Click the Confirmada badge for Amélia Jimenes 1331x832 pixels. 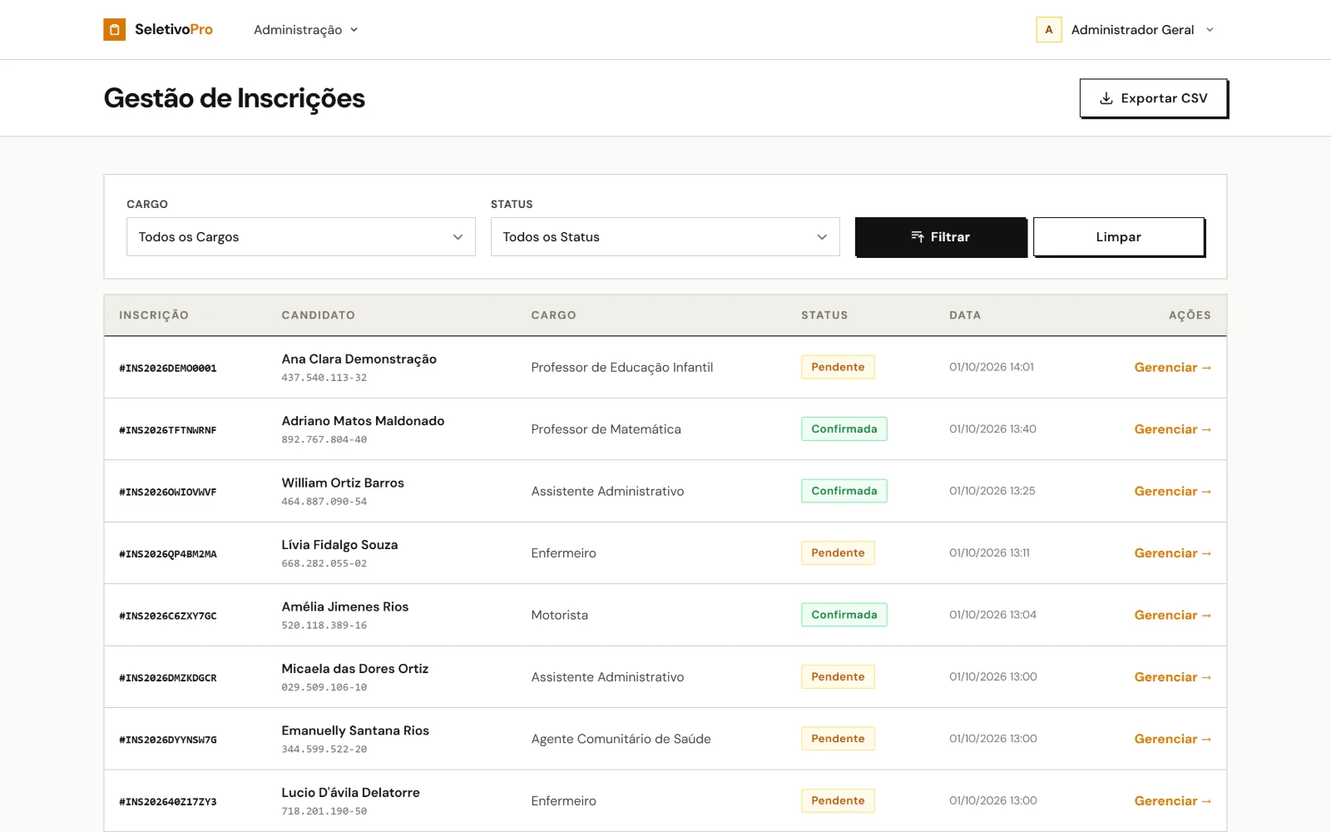[x=844, y=615]
